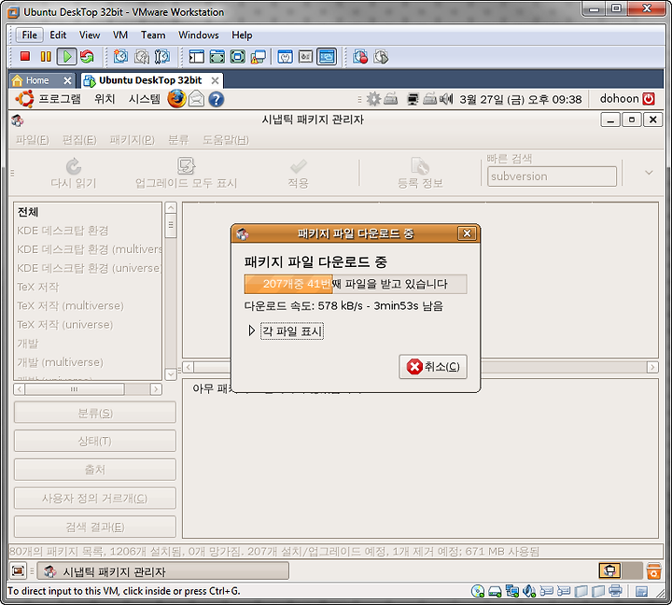672x605 pixels.
Task: Revert to snapshot using the toolbar icon
Action: coord(142,57)
